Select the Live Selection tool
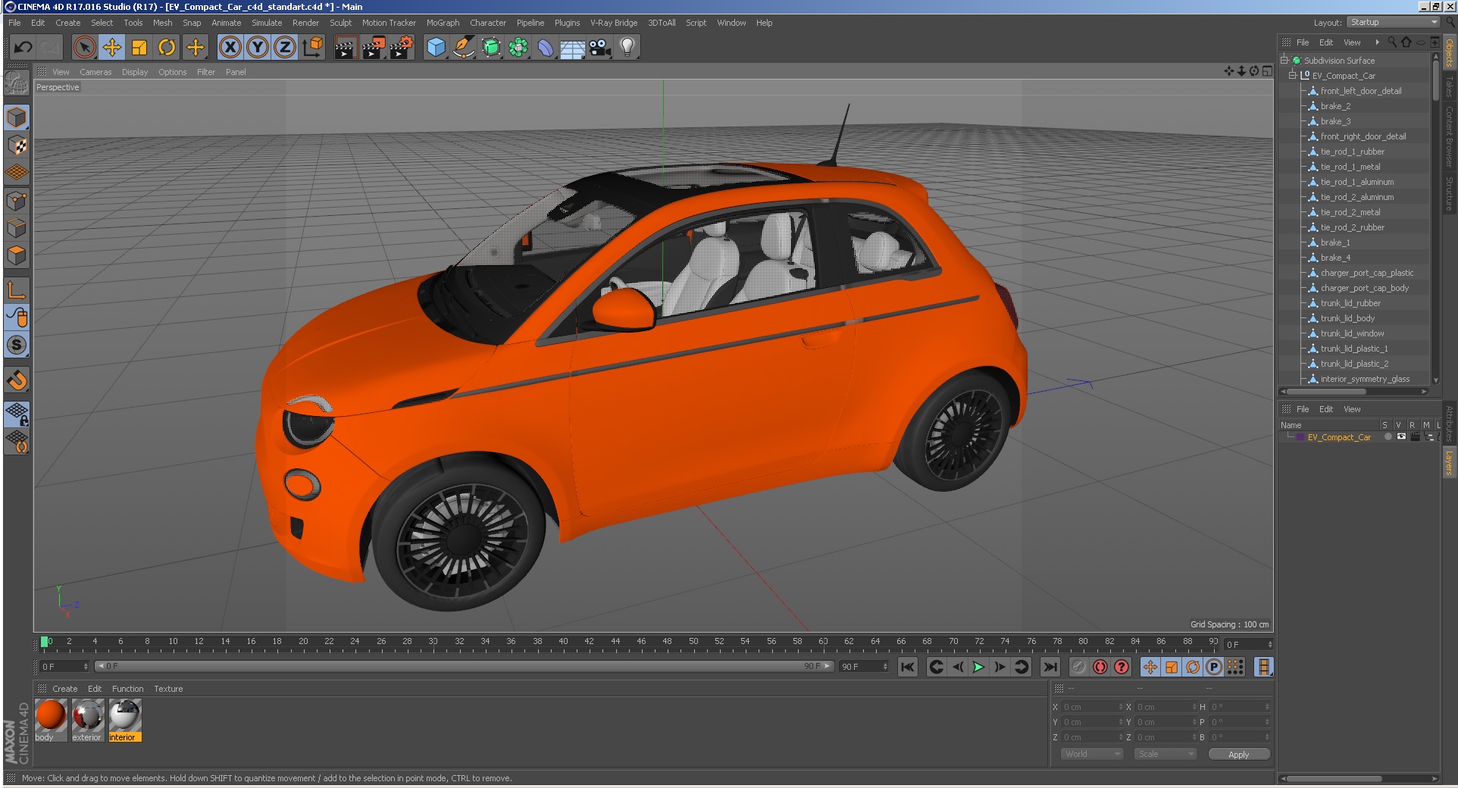Image resolution: width=1458 pixels, height=788 pixels. click(84, 48)
